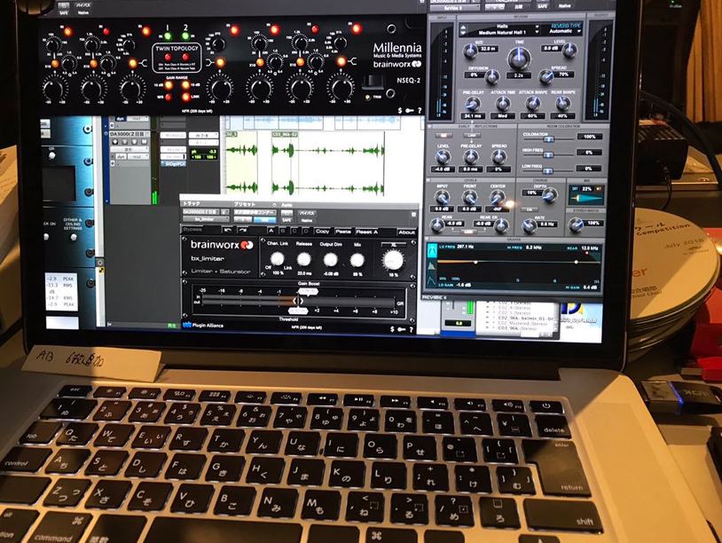Click the question mark icon in NSEQ-2 plugin
The height and width of the screenshot is (543, 722).
[420, 110]
